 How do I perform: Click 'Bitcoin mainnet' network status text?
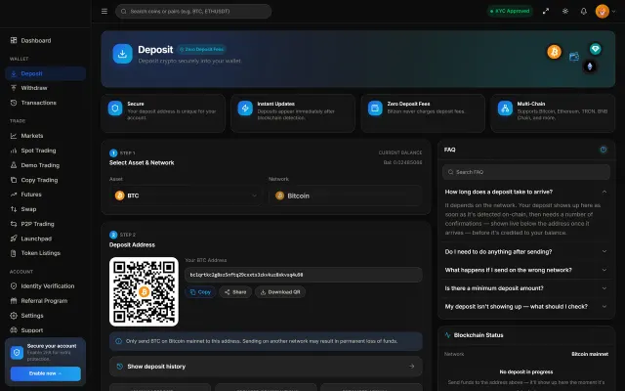click(x=590, y=354)
